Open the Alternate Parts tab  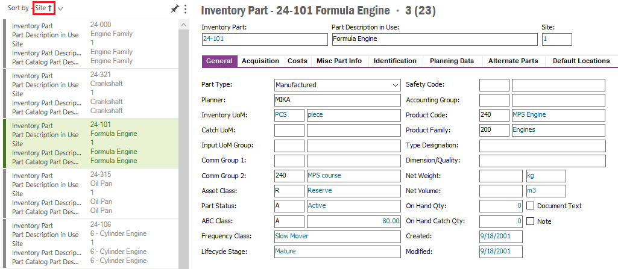[512, 61]
